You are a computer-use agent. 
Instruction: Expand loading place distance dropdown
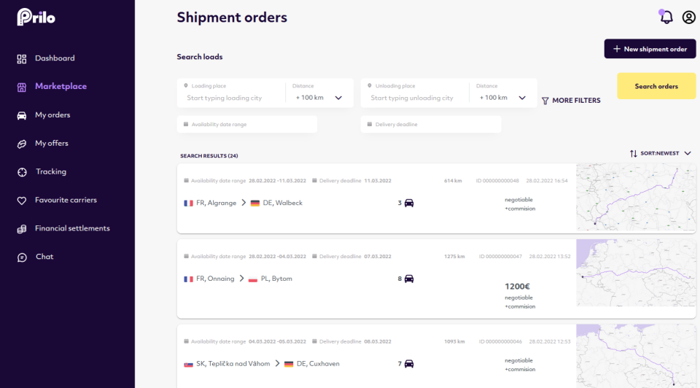click(x=338, y=98)
